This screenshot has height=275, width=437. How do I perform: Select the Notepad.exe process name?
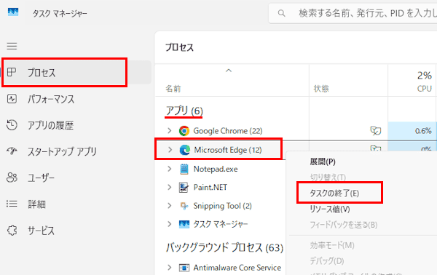[216, 169]
